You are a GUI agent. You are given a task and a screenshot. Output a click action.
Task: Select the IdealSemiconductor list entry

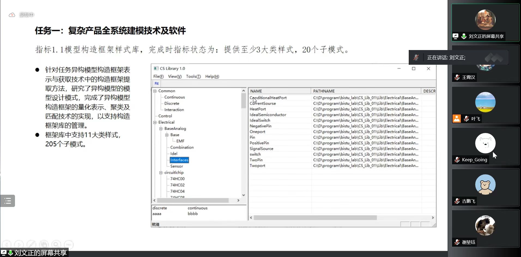[268, 115]
